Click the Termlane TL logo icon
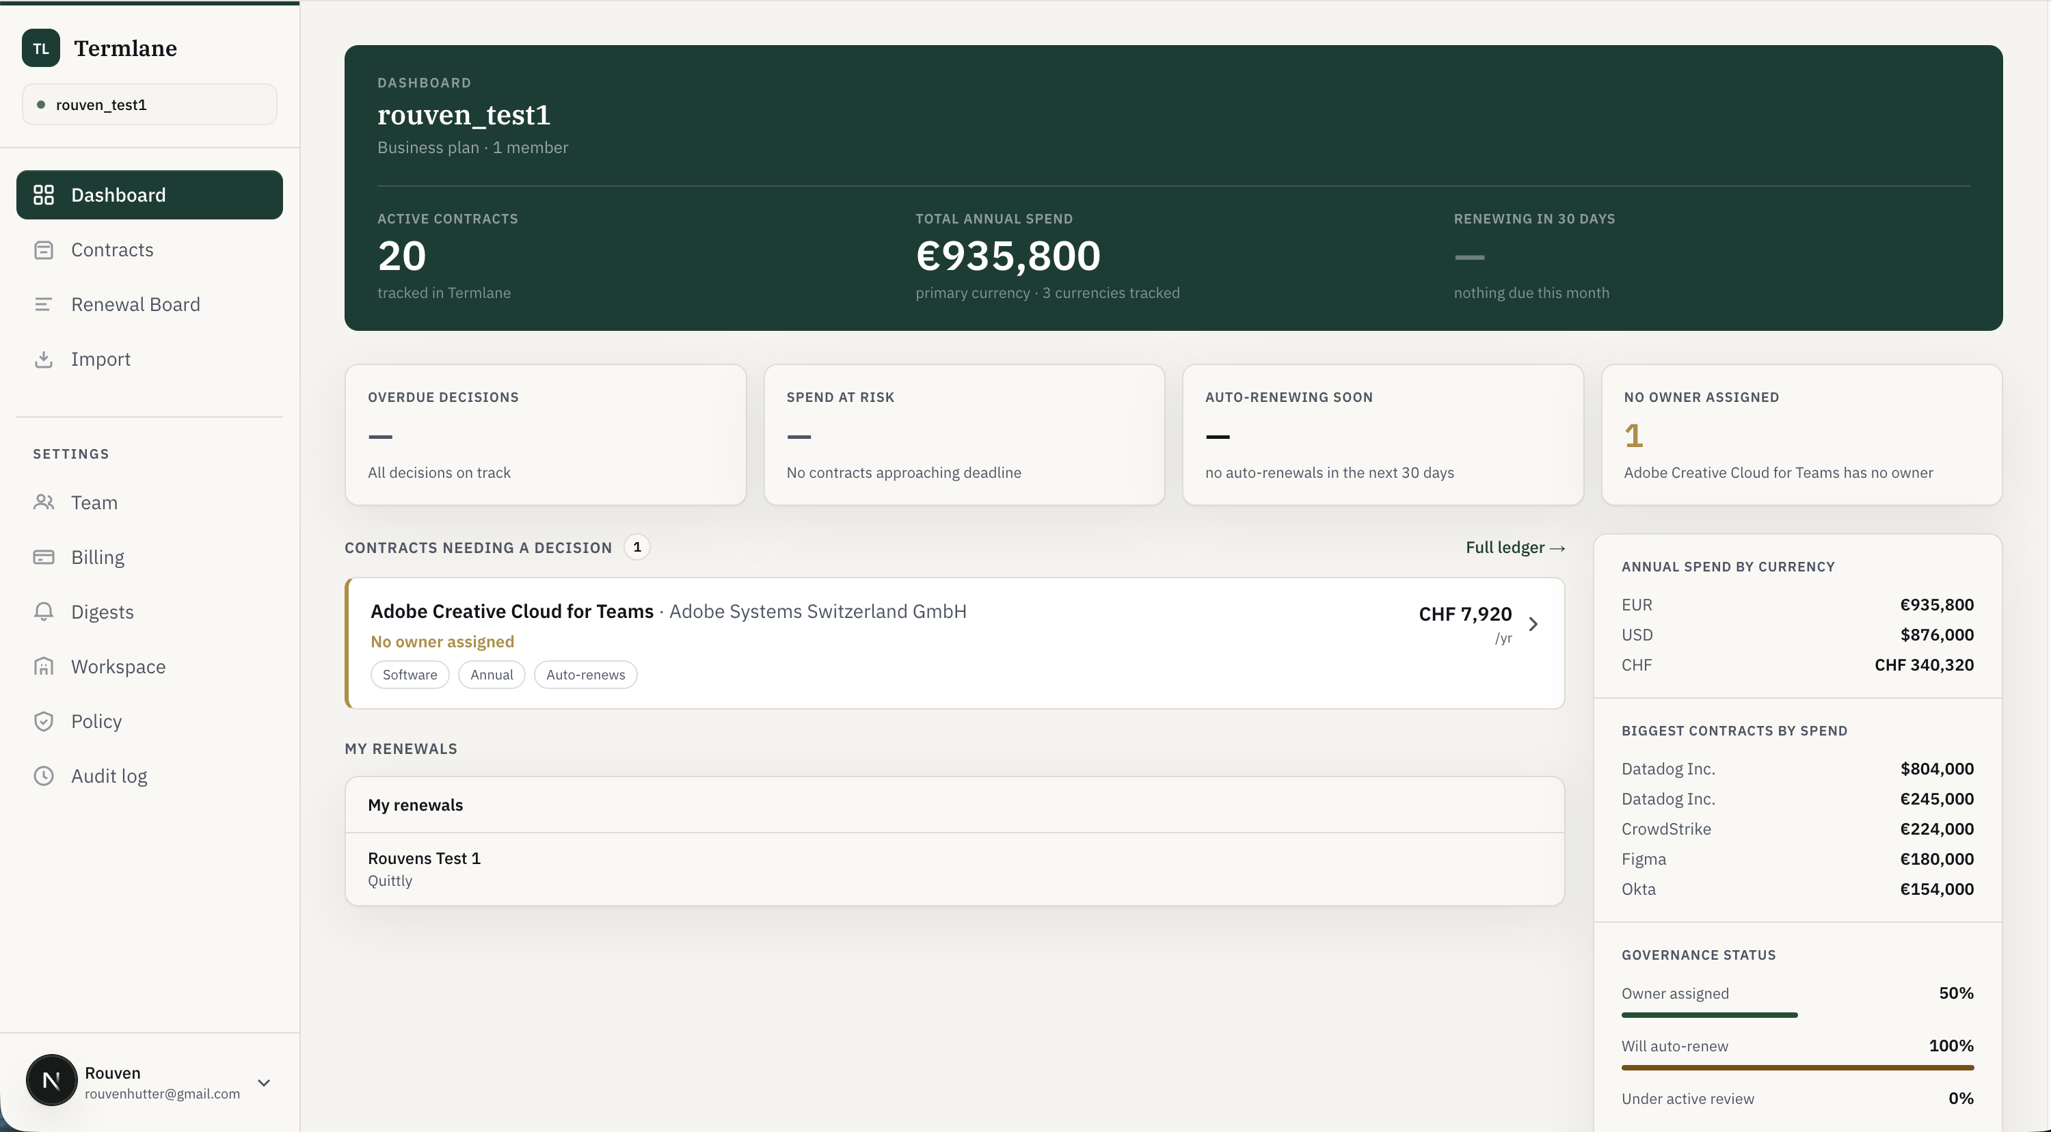Viewport: 2051px width, 1132px height. 40,48
